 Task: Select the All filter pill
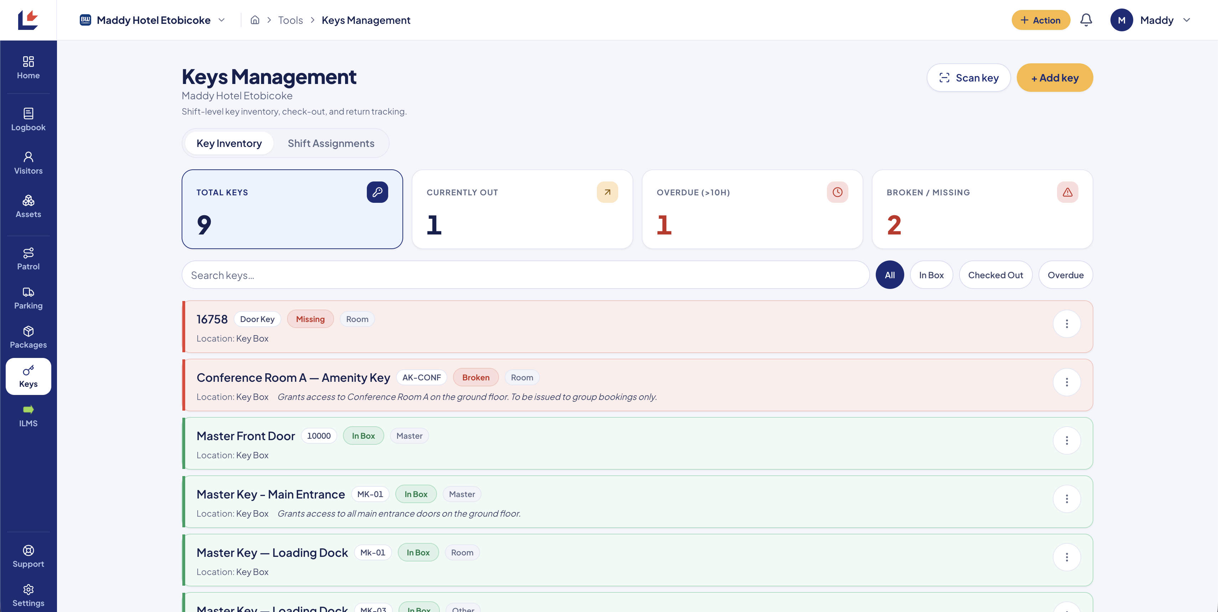click(889, 275)
